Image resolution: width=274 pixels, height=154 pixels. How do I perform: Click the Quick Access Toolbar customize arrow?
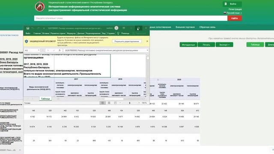click(x=44, y=28)
